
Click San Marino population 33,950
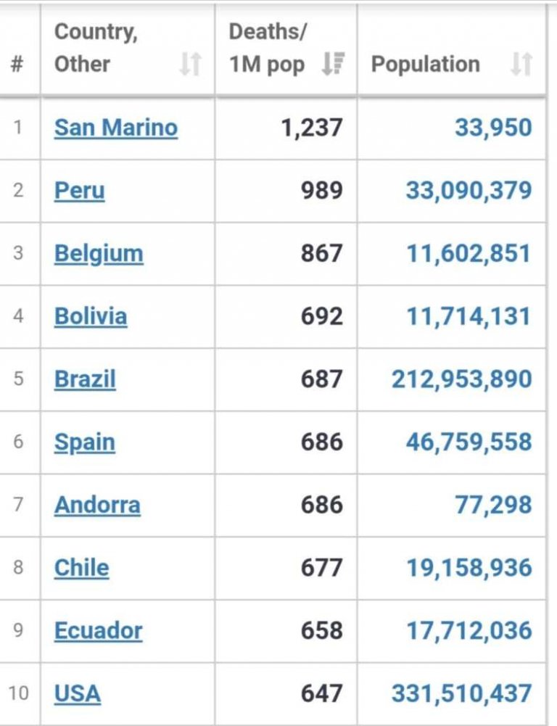[493, 128]
